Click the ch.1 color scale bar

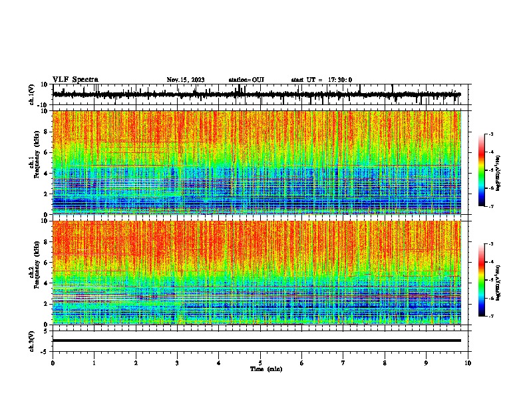point(482,170)
